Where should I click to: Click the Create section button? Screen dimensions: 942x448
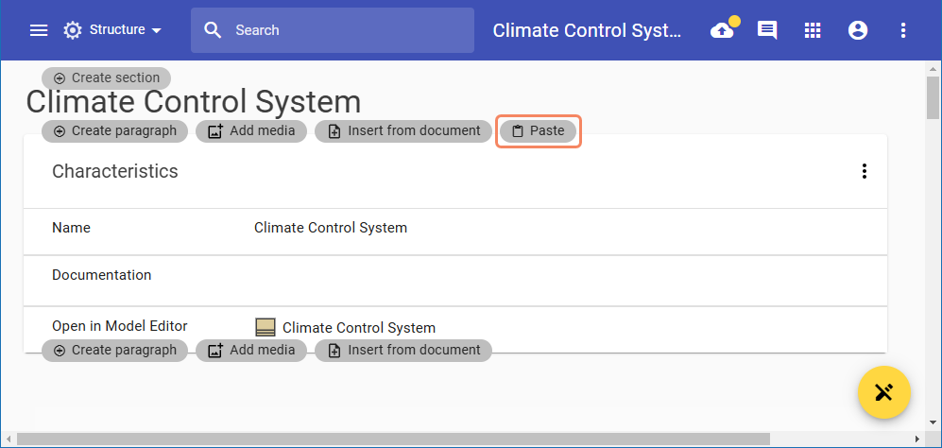pos(107,78)
